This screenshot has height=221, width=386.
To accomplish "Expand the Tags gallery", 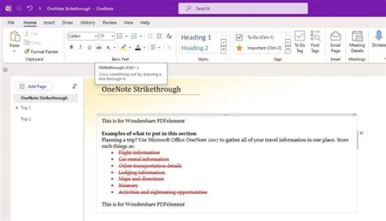I will pos(287,50).
